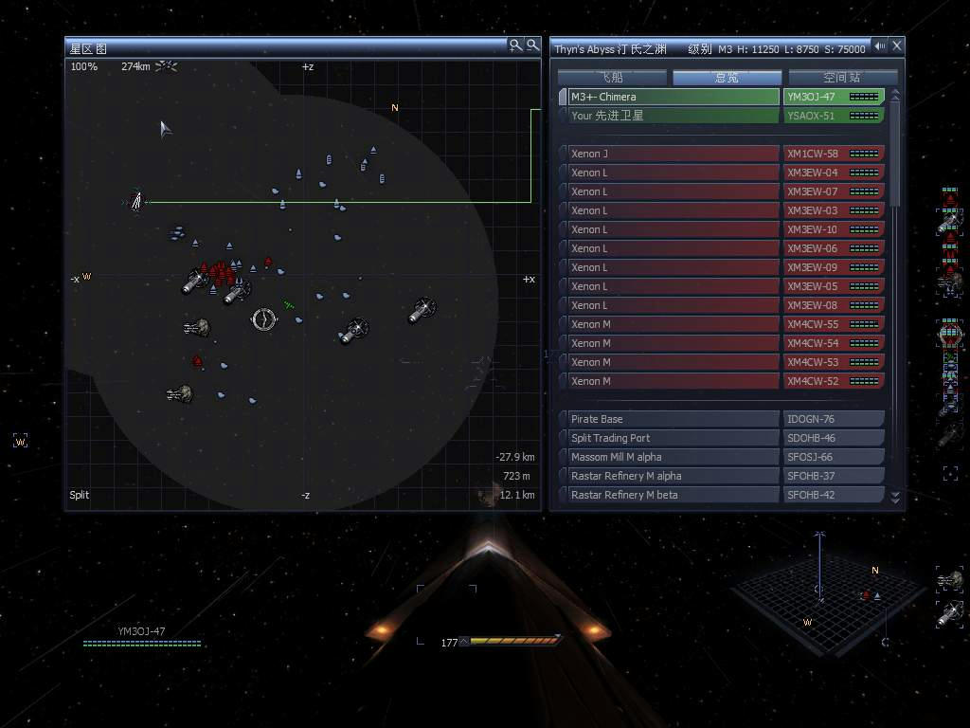Click the 100% zoom value on the sector map

point(84,66)
